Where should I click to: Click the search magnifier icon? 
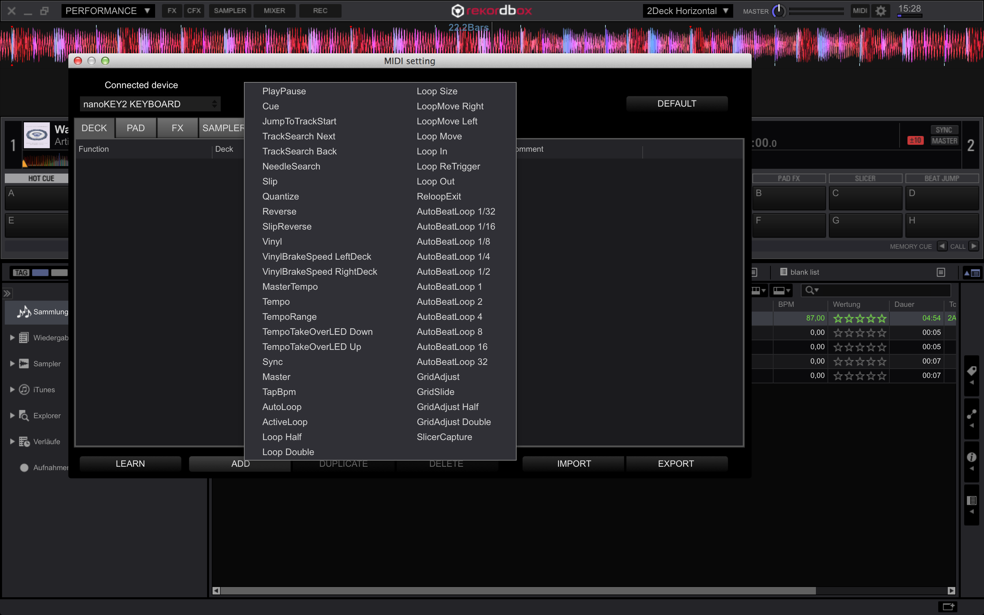[x=809, y=290]
